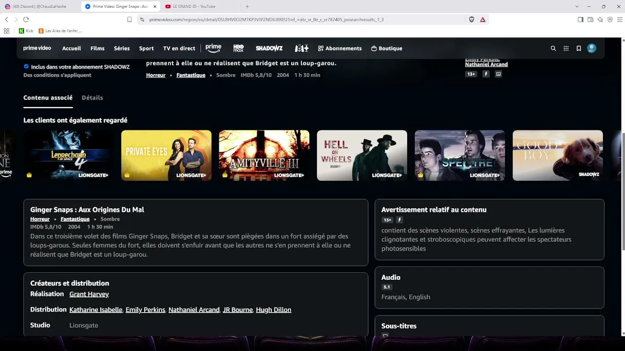Viewport: 625px width, 351px height.
Task: Open JR Bourne's cast link
Action: pyautogui.click(x=238, y=310)
